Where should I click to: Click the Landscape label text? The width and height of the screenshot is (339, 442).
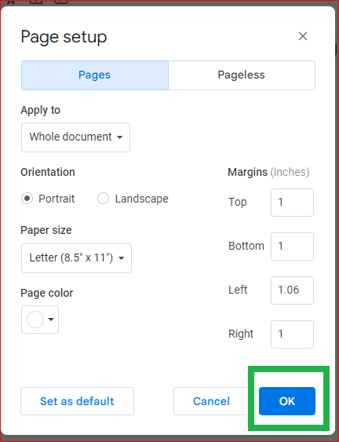(x=142, y=199)
